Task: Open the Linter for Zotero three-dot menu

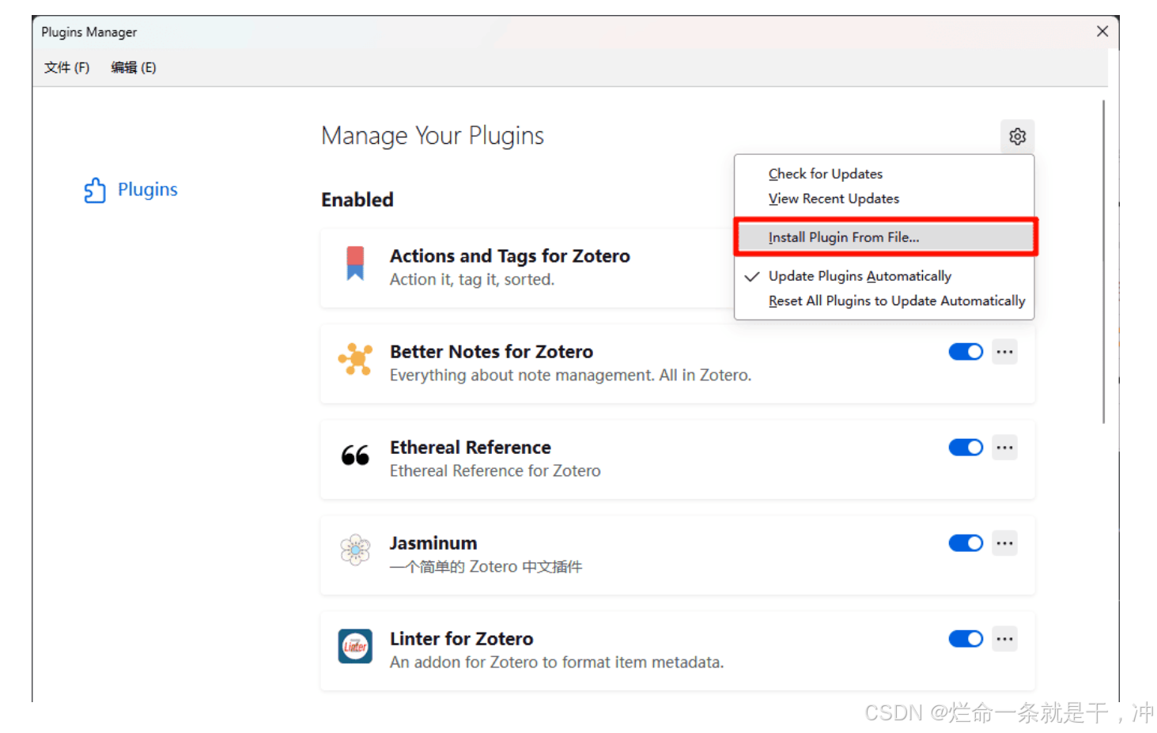Action: pos(1004,639)
